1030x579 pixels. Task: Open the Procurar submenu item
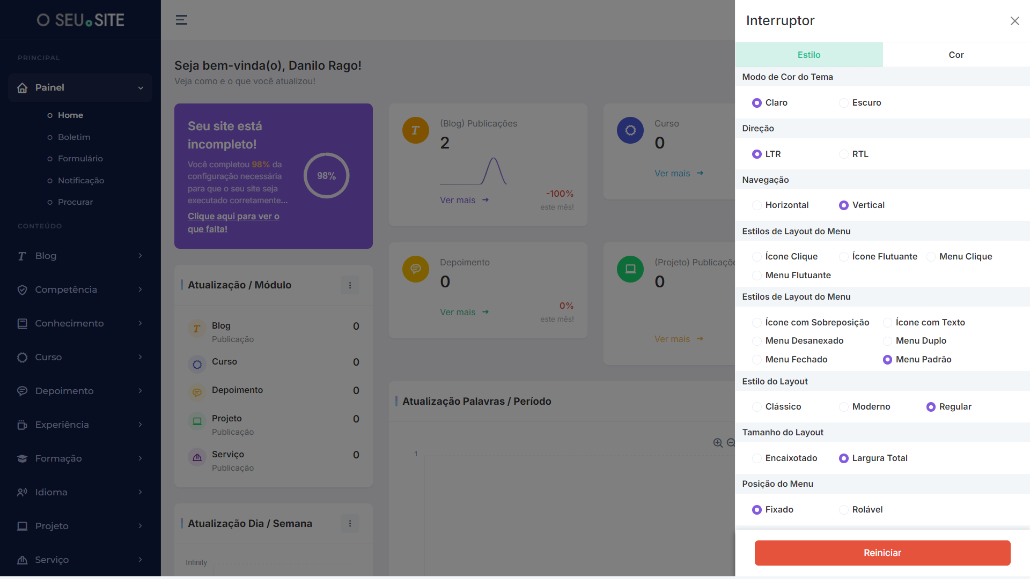tap(75, 202)
